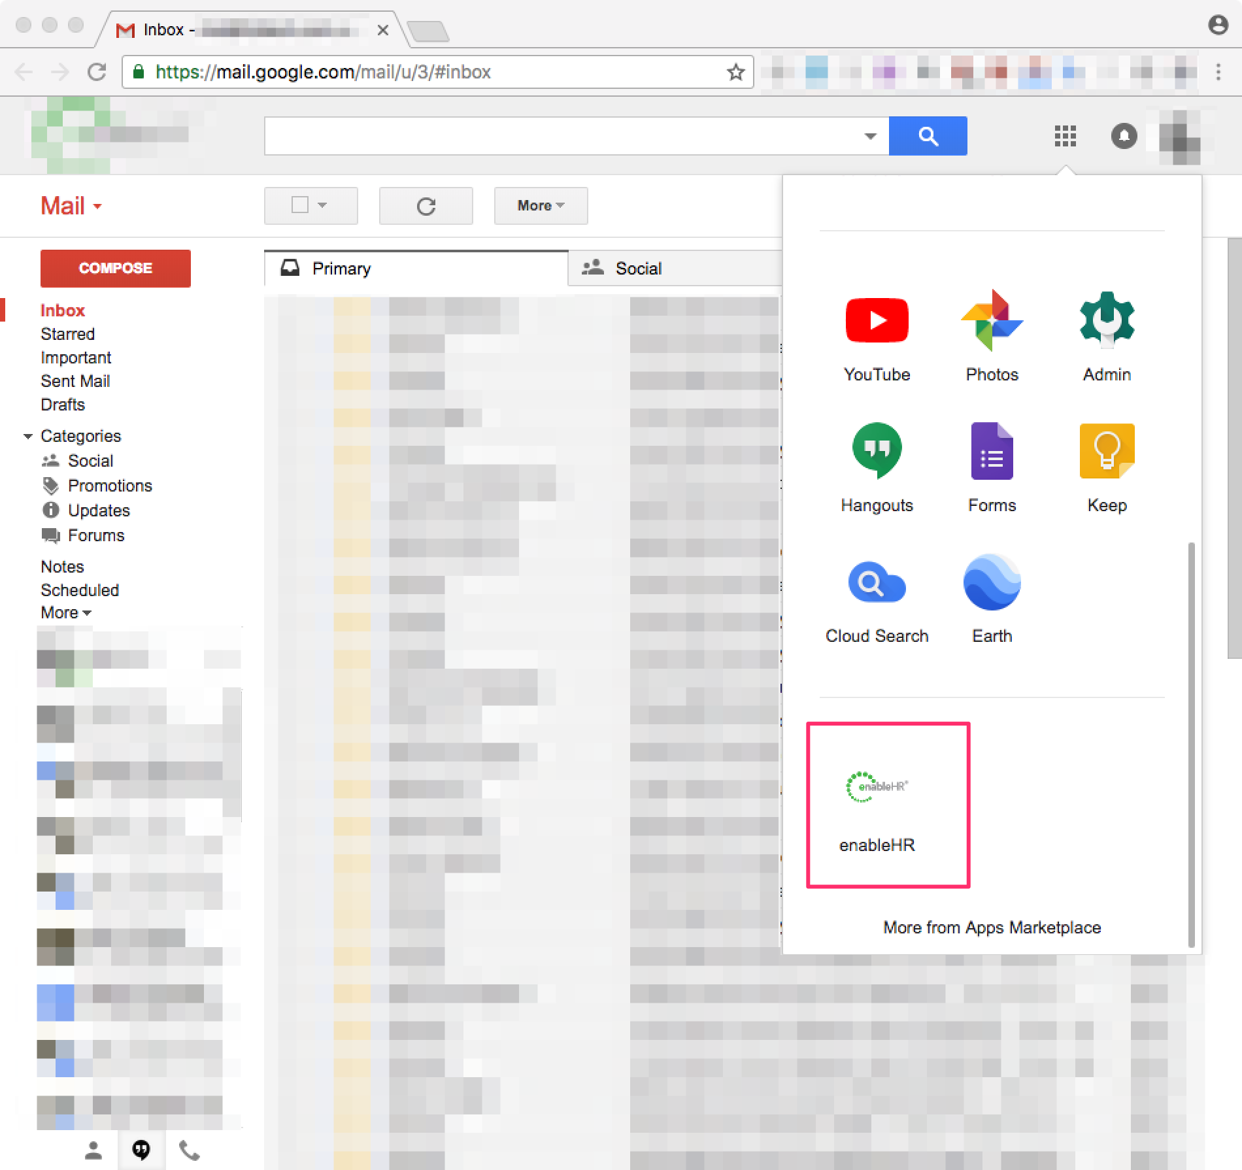Viewport: 1242px width, 1170px height.
Task: Click the browser address bar
Action: pyautogui.click(x=437, y=72)
